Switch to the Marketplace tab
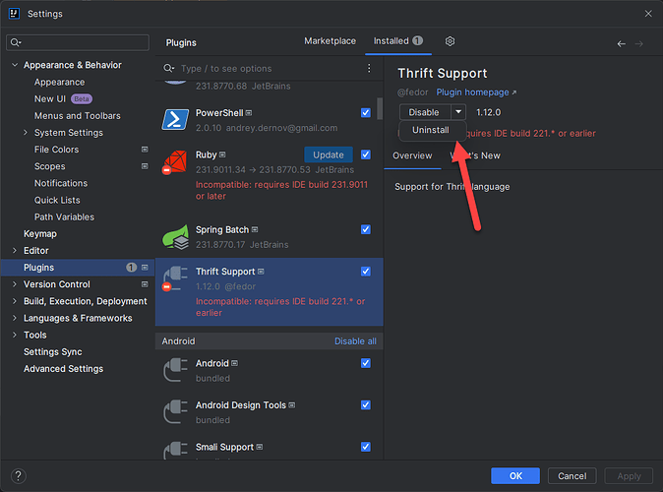This screenshot has width=663, height=492. point(330,41)
